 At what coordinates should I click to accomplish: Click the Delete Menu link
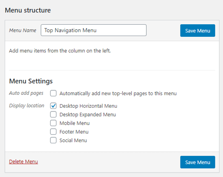tap(24, 162)
